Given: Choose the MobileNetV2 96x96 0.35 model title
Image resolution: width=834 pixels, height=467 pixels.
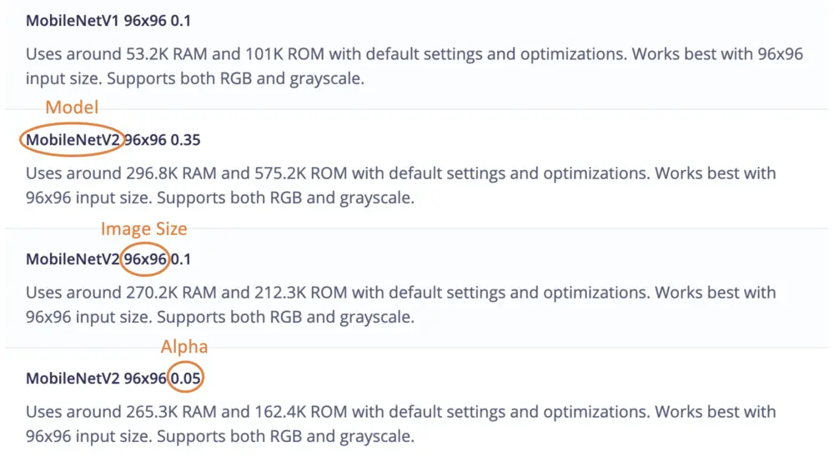Looking at the screenshot, I should pos(113,140).
